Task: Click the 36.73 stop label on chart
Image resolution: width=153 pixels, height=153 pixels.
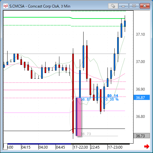Action: pyautogui.click(x=86, y=134)
